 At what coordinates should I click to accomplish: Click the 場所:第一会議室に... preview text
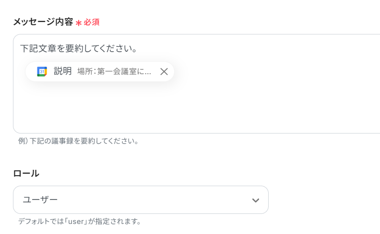tap(114, 72)
